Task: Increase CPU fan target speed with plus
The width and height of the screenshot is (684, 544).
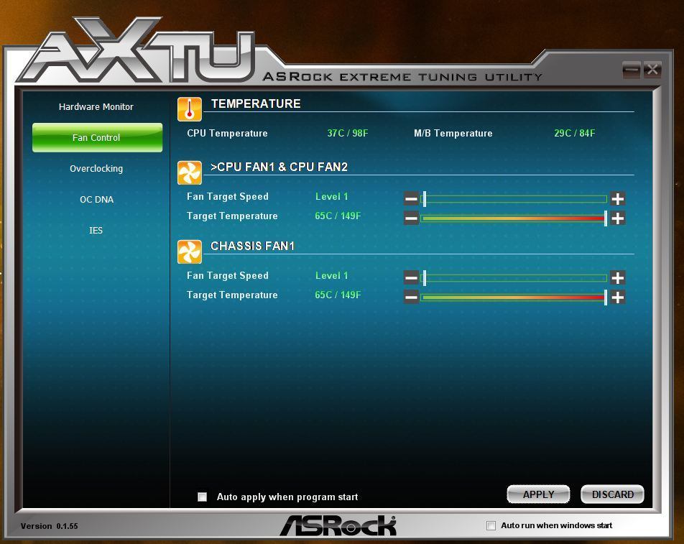Action: (617, 199)
